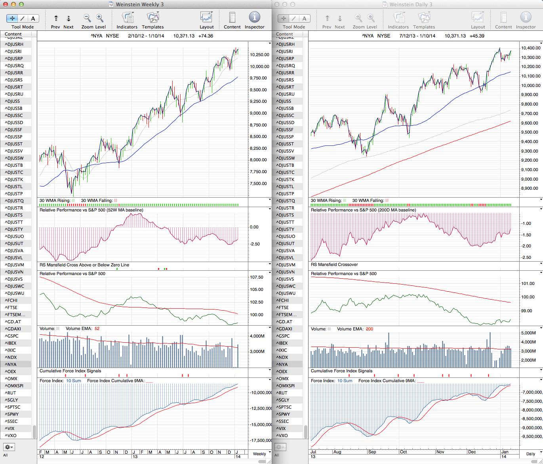Click the Prev symbol arrow in Weekly window
Viewport: 543px width, 464px height.
coord(56,18)
